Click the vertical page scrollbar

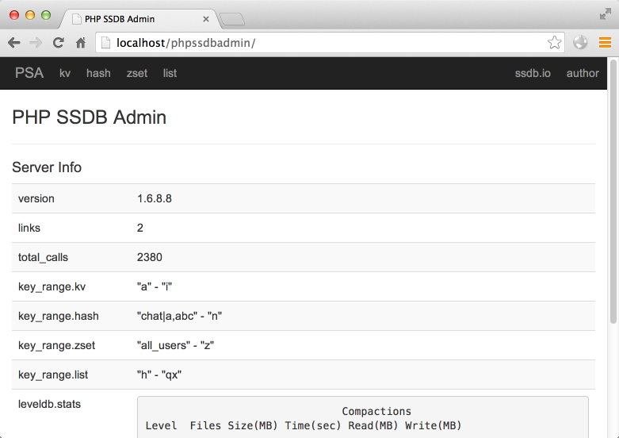click(x=613, y=191)
